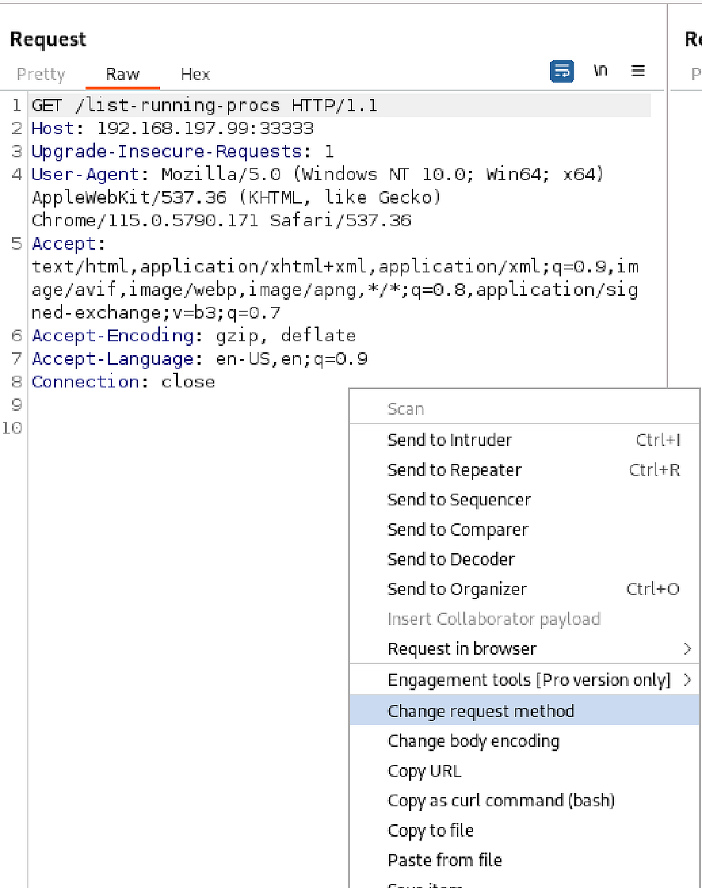Click the Accept-Encoding header line
This screenshot has width=702, height=888.
(x=193, y=335)
